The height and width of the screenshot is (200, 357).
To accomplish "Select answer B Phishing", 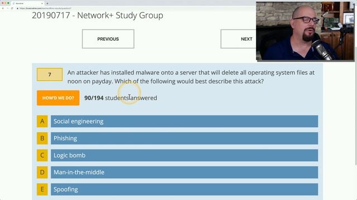I will pyautogui.click(x=184, y=138).
